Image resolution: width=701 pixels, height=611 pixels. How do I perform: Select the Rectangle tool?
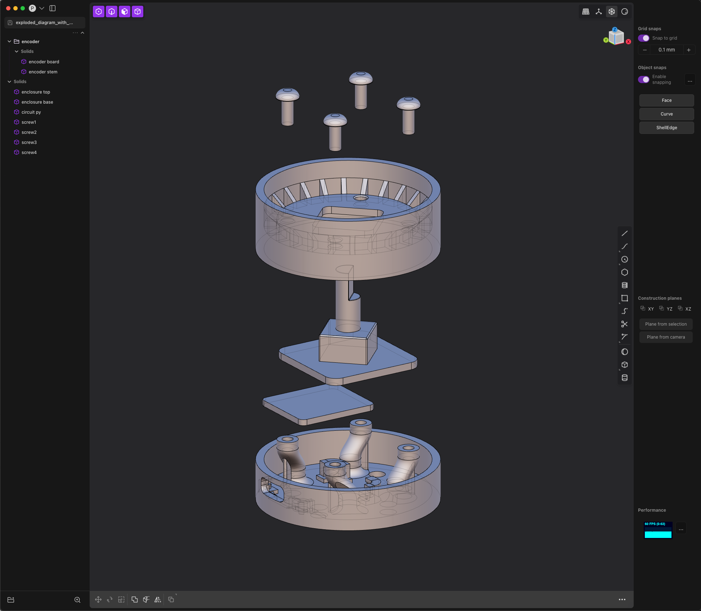pyautogui.click(x=625, y=298)
